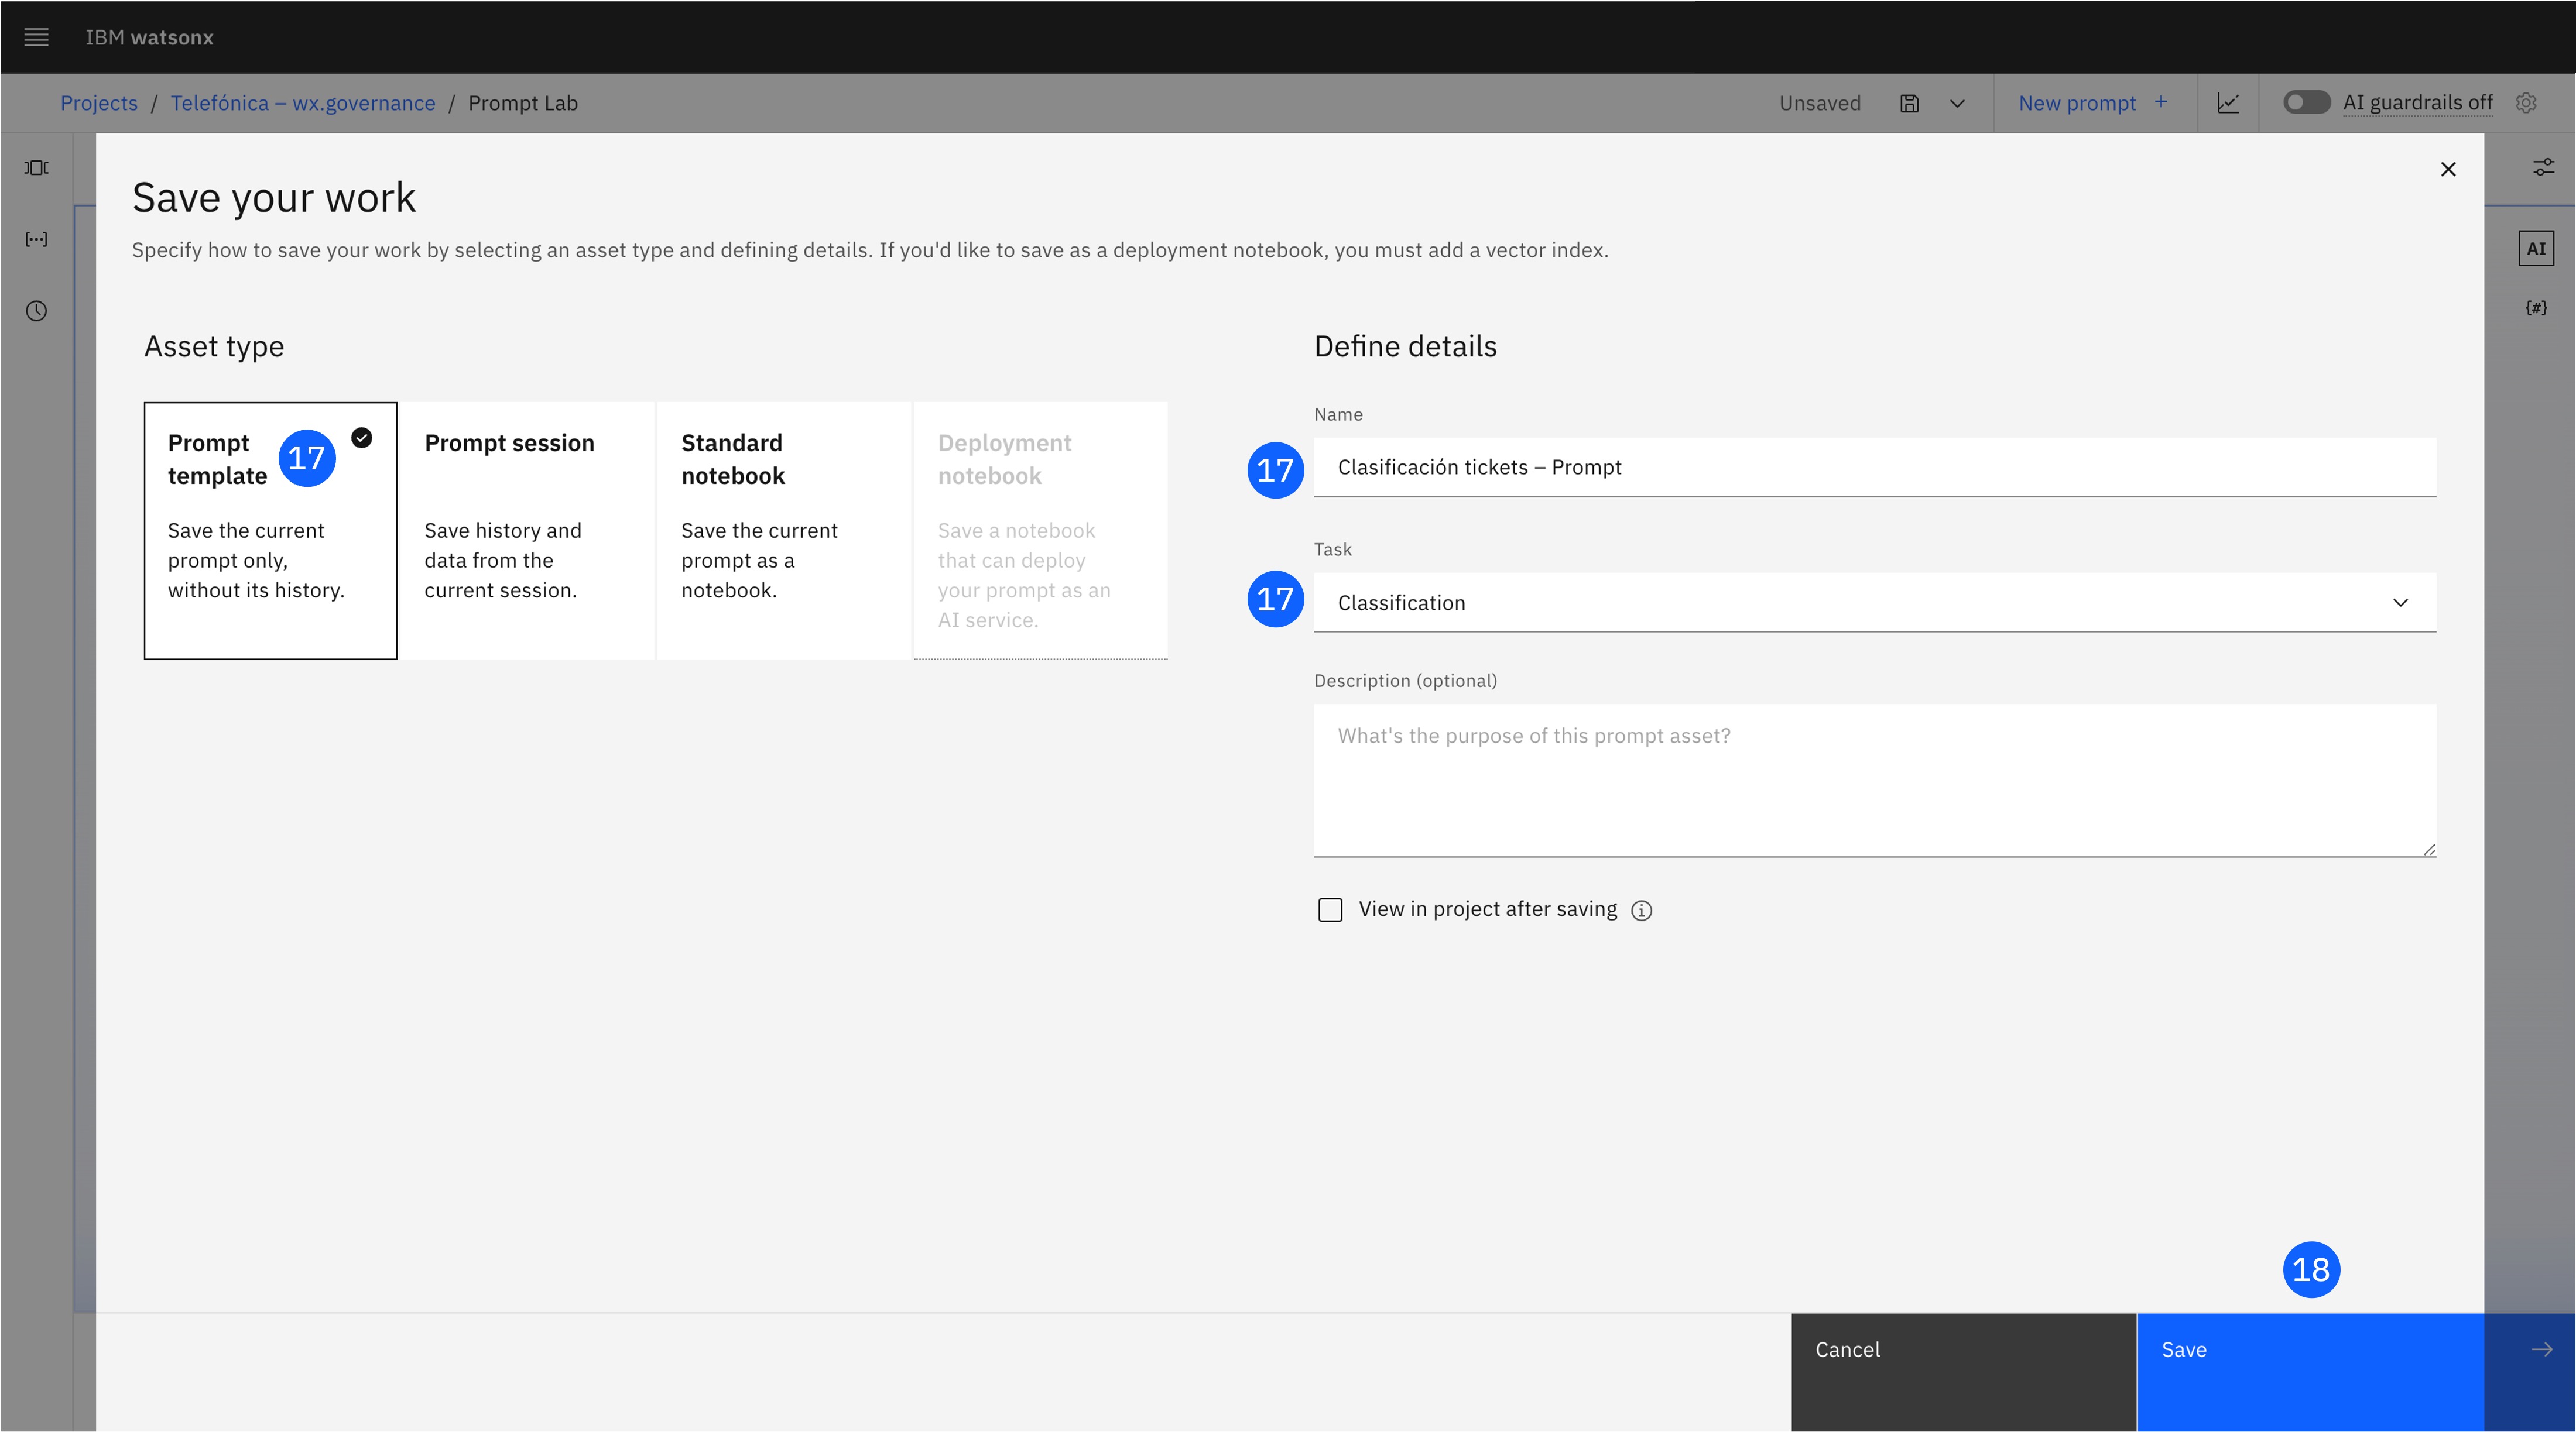
Task: Open the history clock icon
Action: pos(36,311)
